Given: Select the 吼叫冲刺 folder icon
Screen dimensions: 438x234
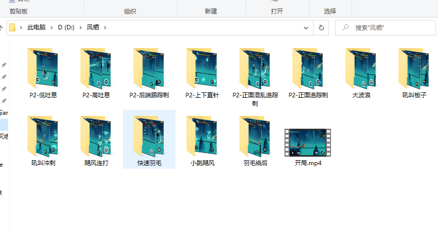Looking at the screenshot, I should (42, 136).
